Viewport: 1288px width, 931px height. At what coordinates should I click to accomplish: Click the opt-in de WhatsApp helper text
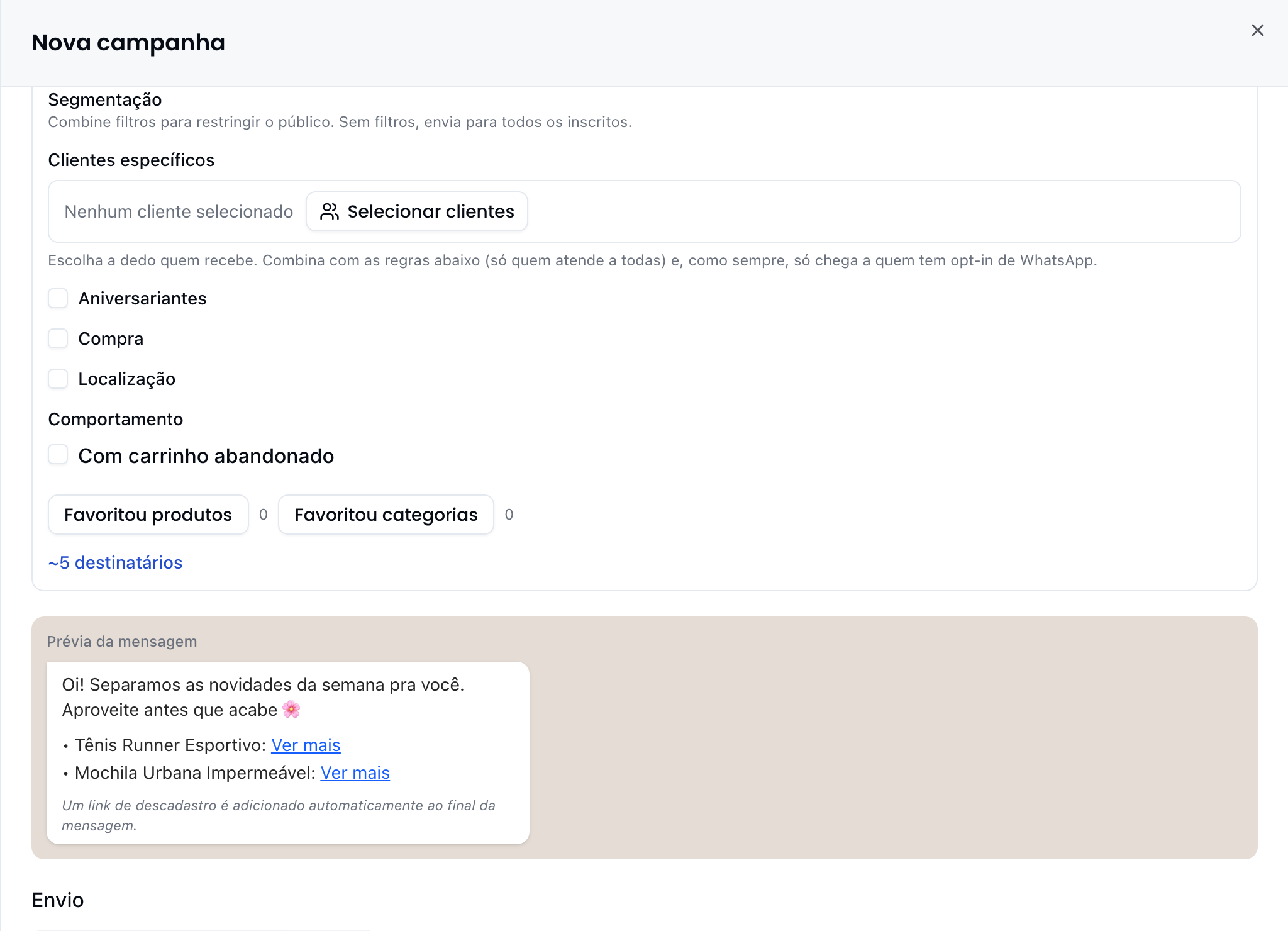[572, 260]
